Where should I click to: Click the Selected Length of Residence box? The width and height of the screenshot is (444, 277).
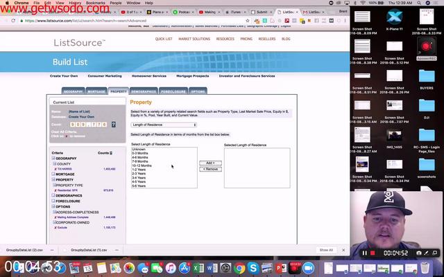pos(257,168)
